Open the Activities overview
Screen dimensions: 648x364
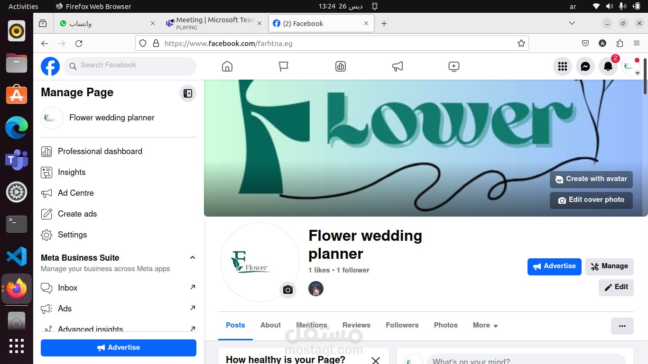click(x=23, y=6)
